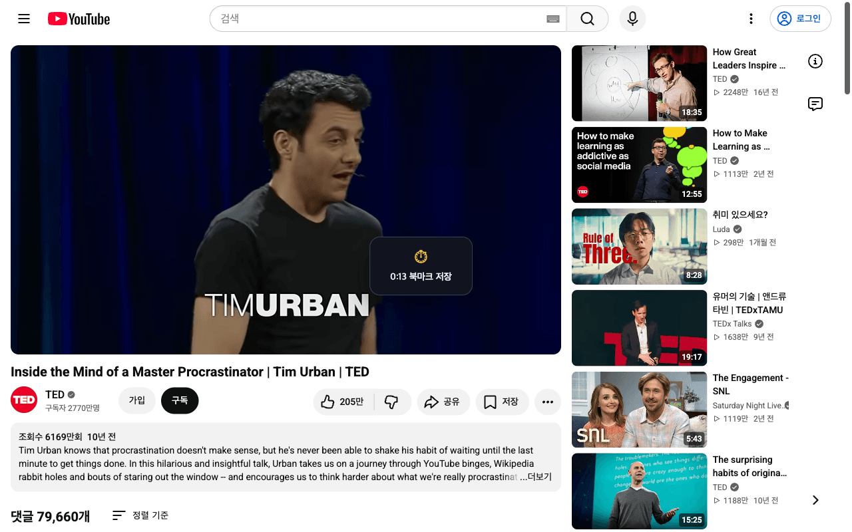The image size is (852, 532).
Task: Click the video player frame
Action: pos(286,199)
